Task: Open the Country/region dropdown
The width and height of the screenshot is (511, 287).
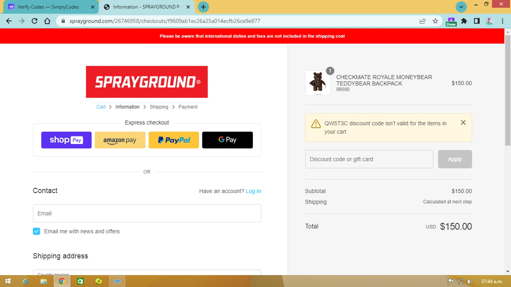Action: pyautogui.click(x=147, y=273)
